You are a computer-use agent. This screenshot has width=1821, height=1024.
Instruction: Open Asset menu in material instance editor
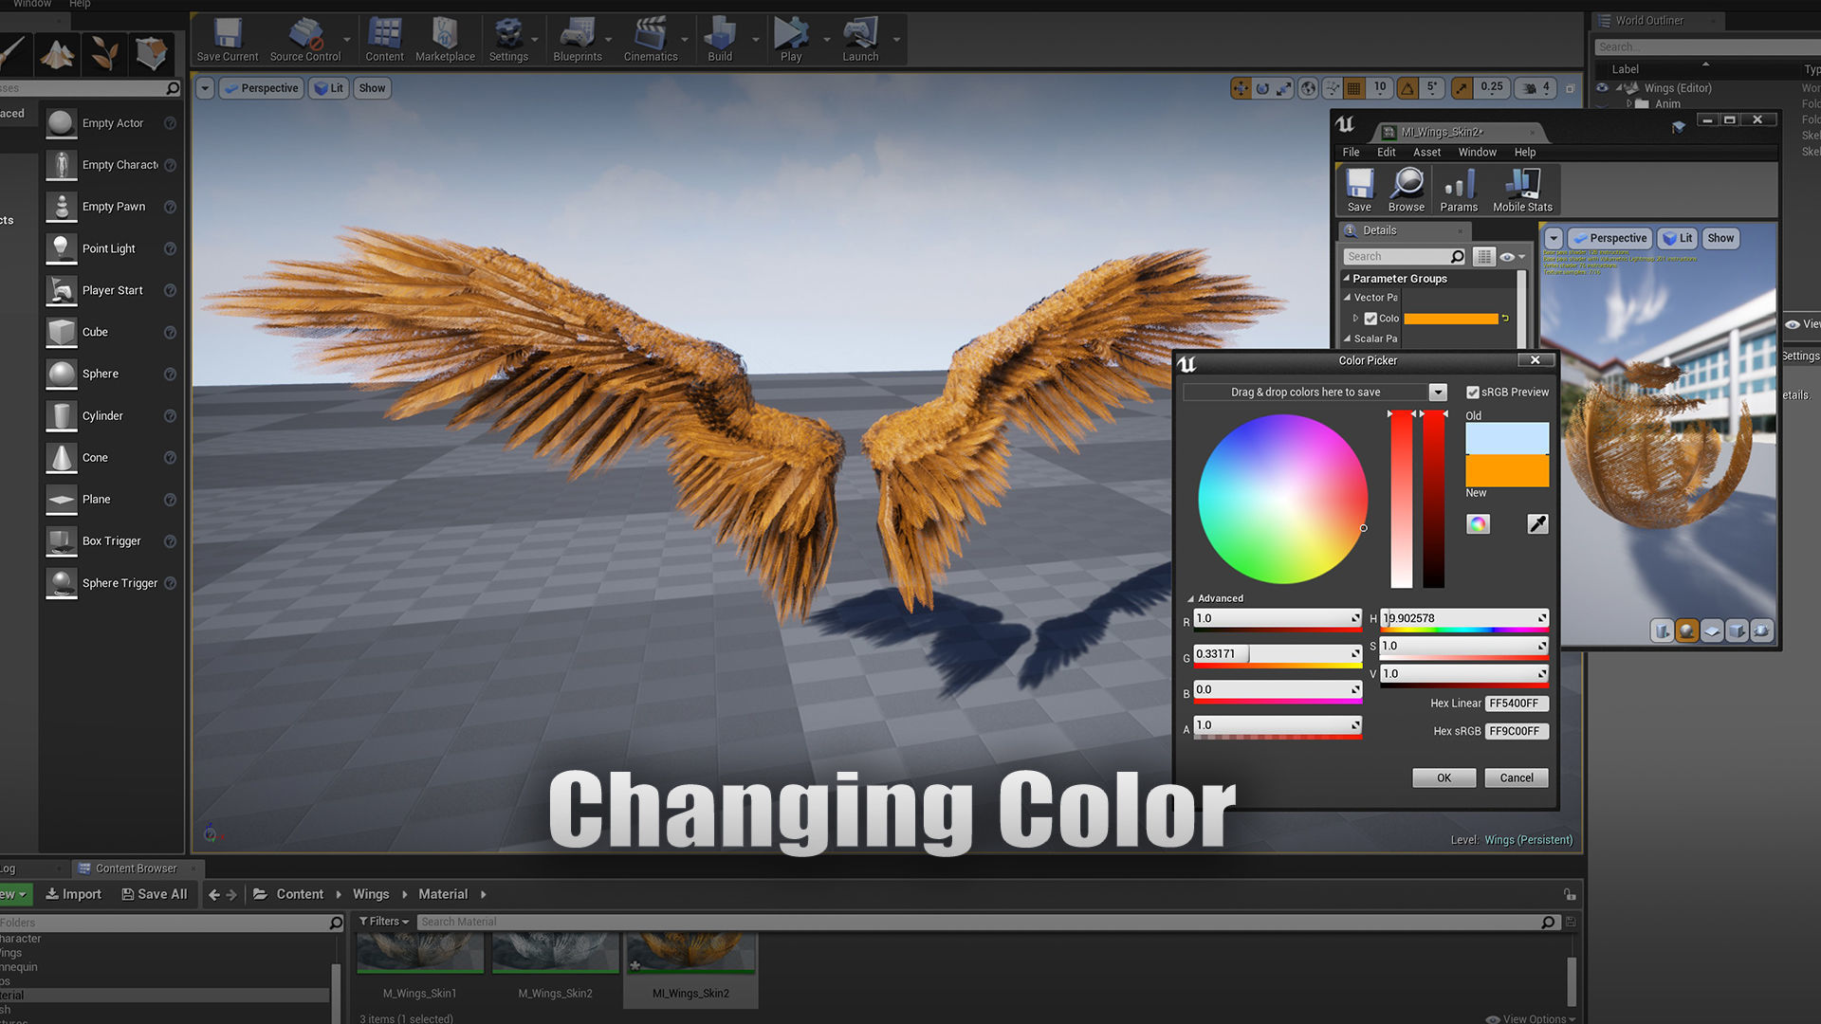[1426, 153]
